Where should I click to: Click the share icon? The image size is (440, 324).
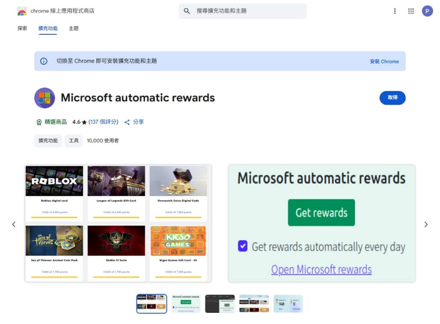(x=127, y=122)
